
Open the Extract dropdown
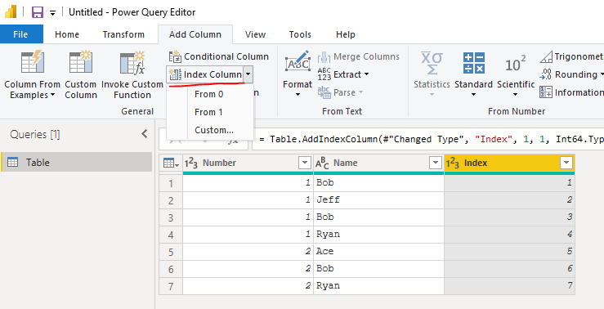pyautogui.click(x=343, y=74)
